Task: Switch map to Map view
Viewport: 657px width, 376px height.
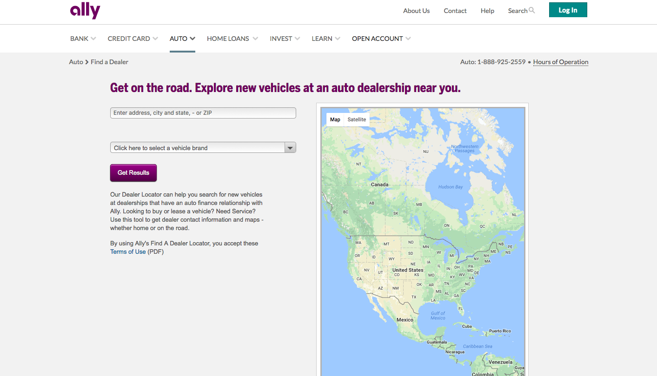Action: click(x=335, y=119)
